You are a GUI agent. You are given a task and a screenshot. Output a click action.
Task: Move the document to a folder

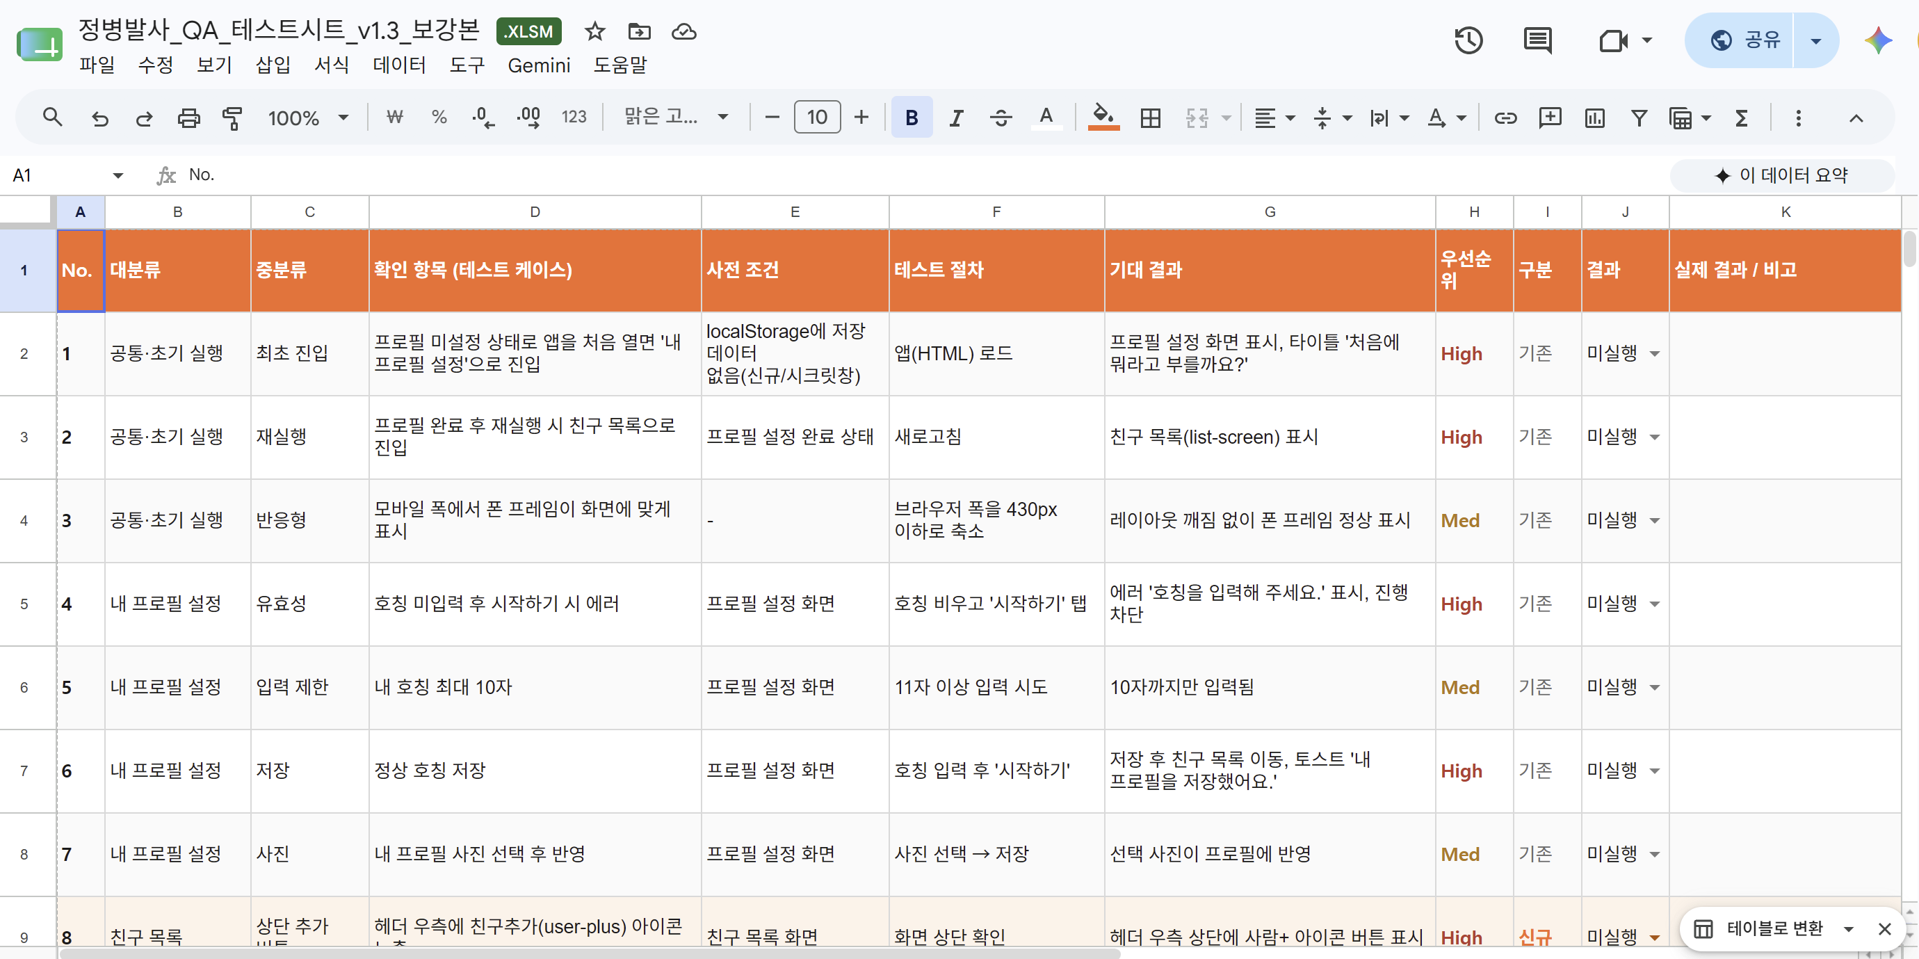click(639, 31)
